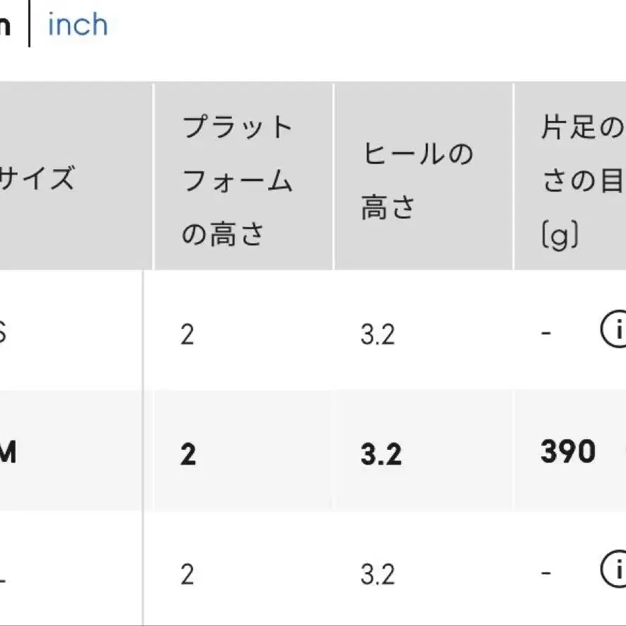Screen dimensions: 626x626
Task: Click the 片足の重さ (g) column header
Action: click(581, 182)
